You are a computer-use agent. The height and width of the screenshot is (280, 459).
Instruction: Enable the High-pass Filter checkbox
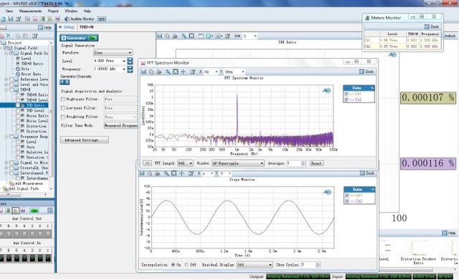63,100
